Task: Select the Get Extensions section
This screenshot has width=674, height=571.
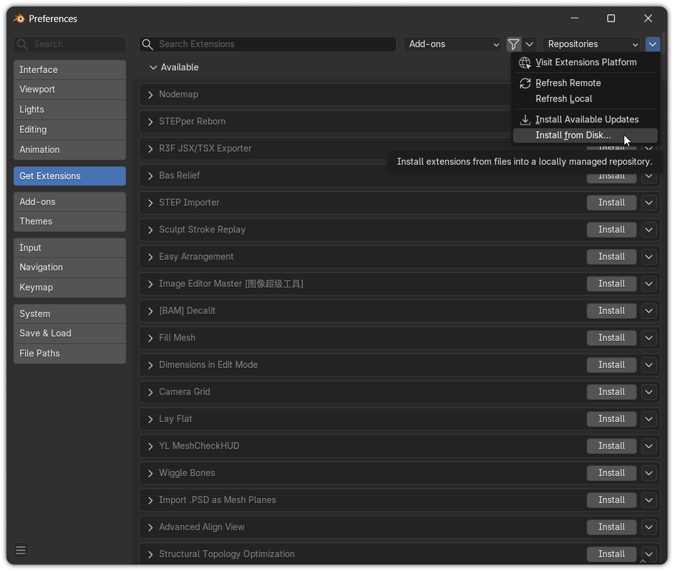Action: pos(70,176)
